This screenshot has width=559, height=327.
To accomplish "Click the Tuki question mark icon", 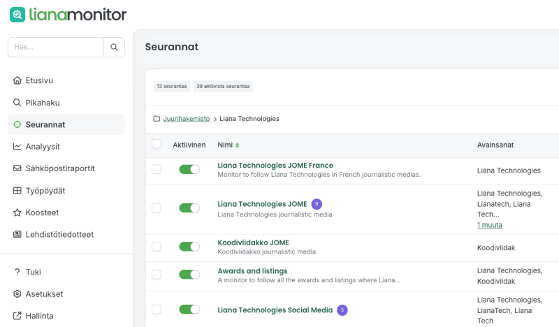I will click(x=17, y=272).
